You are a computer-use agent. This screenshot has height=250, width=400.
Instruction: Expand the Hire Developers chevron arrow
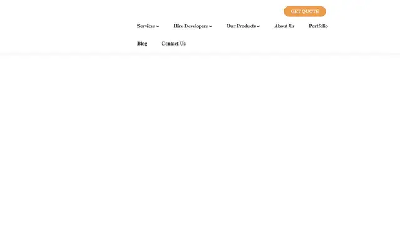point(211,26)
